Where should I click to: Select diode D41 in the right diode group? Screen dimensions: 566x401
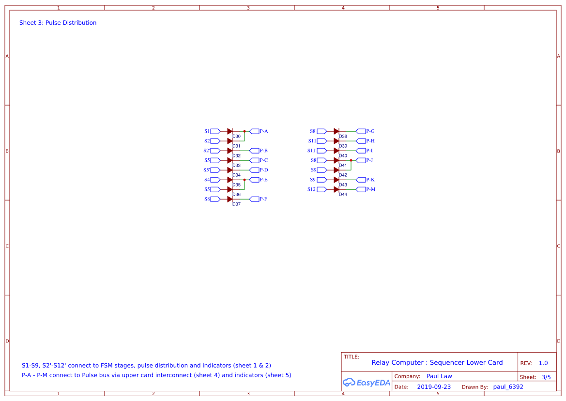point(336,160)
